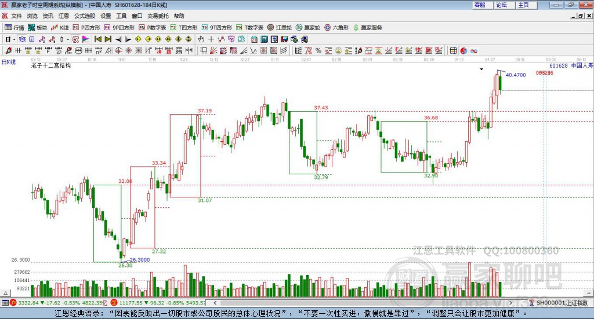Open the P四方形 tool
Viewport: 594px width, 319px height.
click(86, 28)
